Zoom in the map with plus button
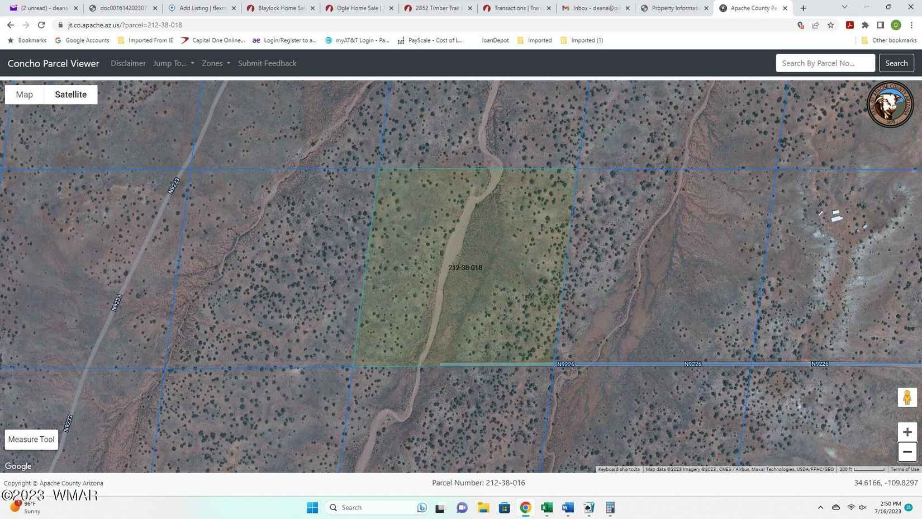The width and height of the screenshot is (922, 519). click(x=907, y=432)
